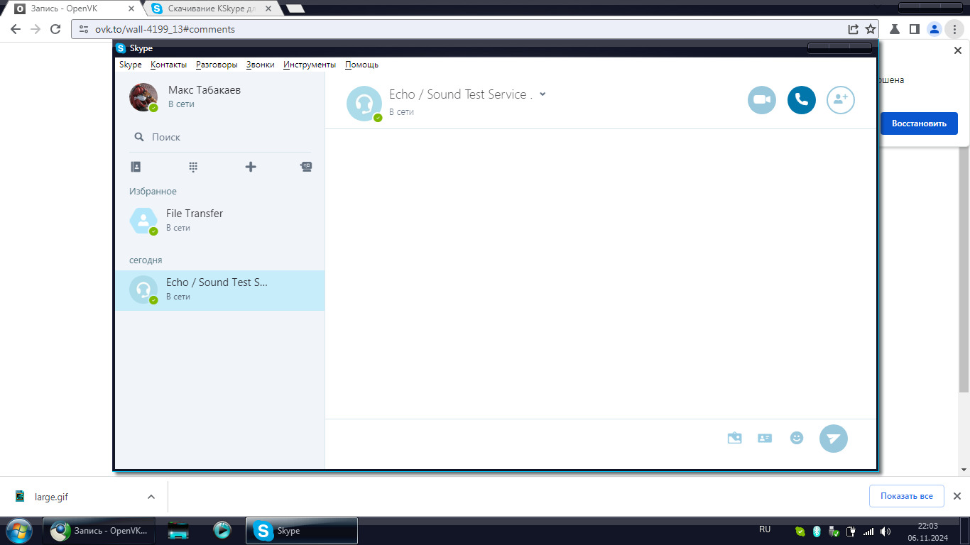Open the bots icon in Skype sidebar
970x545 pixels.
[x=306, y=167]
